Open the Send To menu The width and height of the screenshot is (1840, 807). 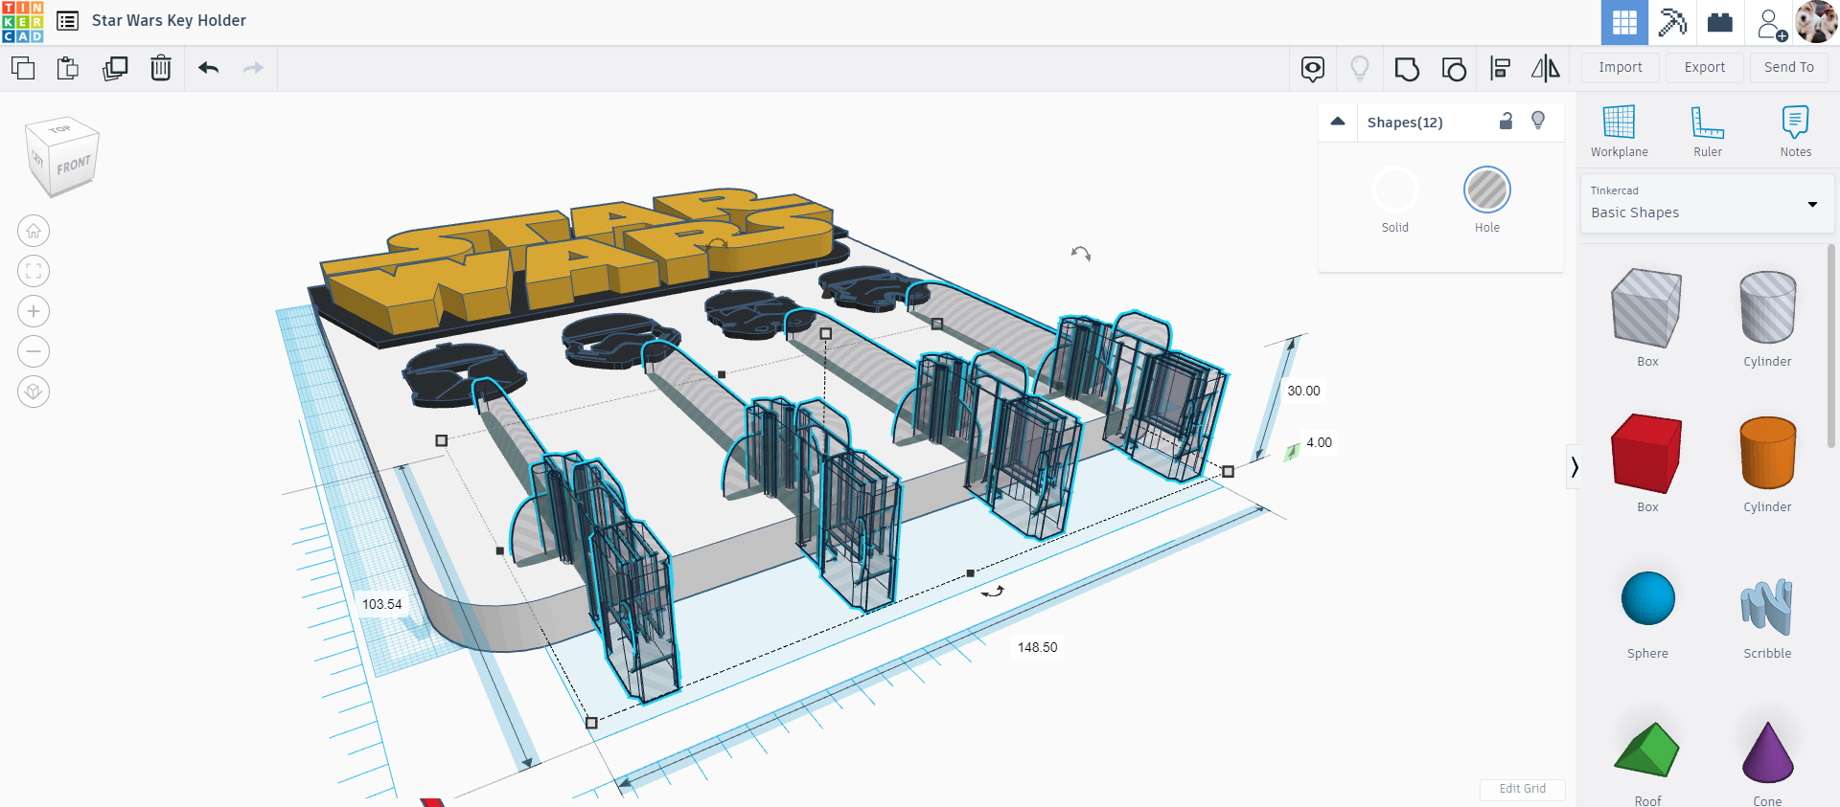(x=1789, y=67)
